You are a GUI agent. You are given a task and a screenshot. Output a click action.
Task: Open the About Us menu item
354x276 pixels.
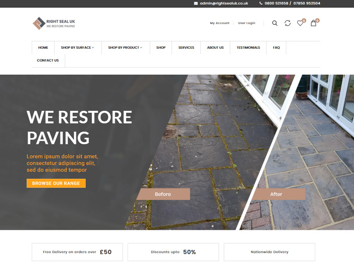pyautogui.click(x=215, y=48)
